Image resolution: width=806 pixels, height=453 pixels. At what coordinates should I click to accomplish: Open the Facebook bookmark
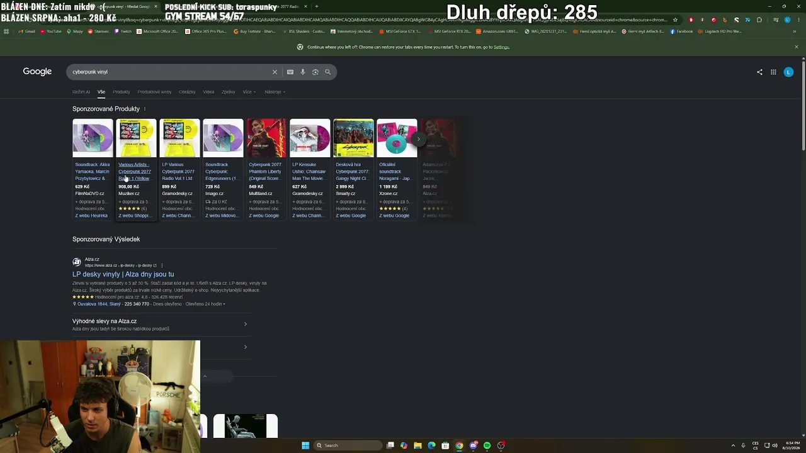click(x=682, y=31)
